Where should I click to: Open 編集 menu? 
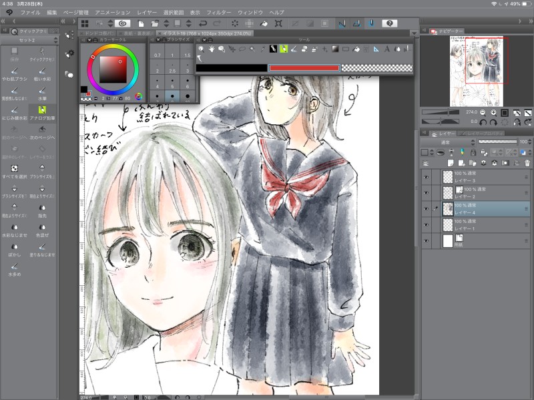coord(52,13)
